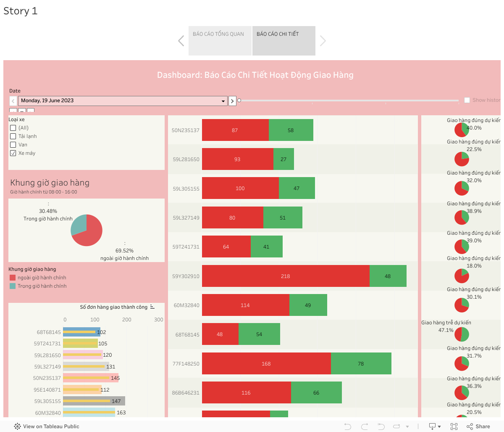Check the (All) vehicle type box
Screen dimensions: 504x432
[x=13, y=128]
